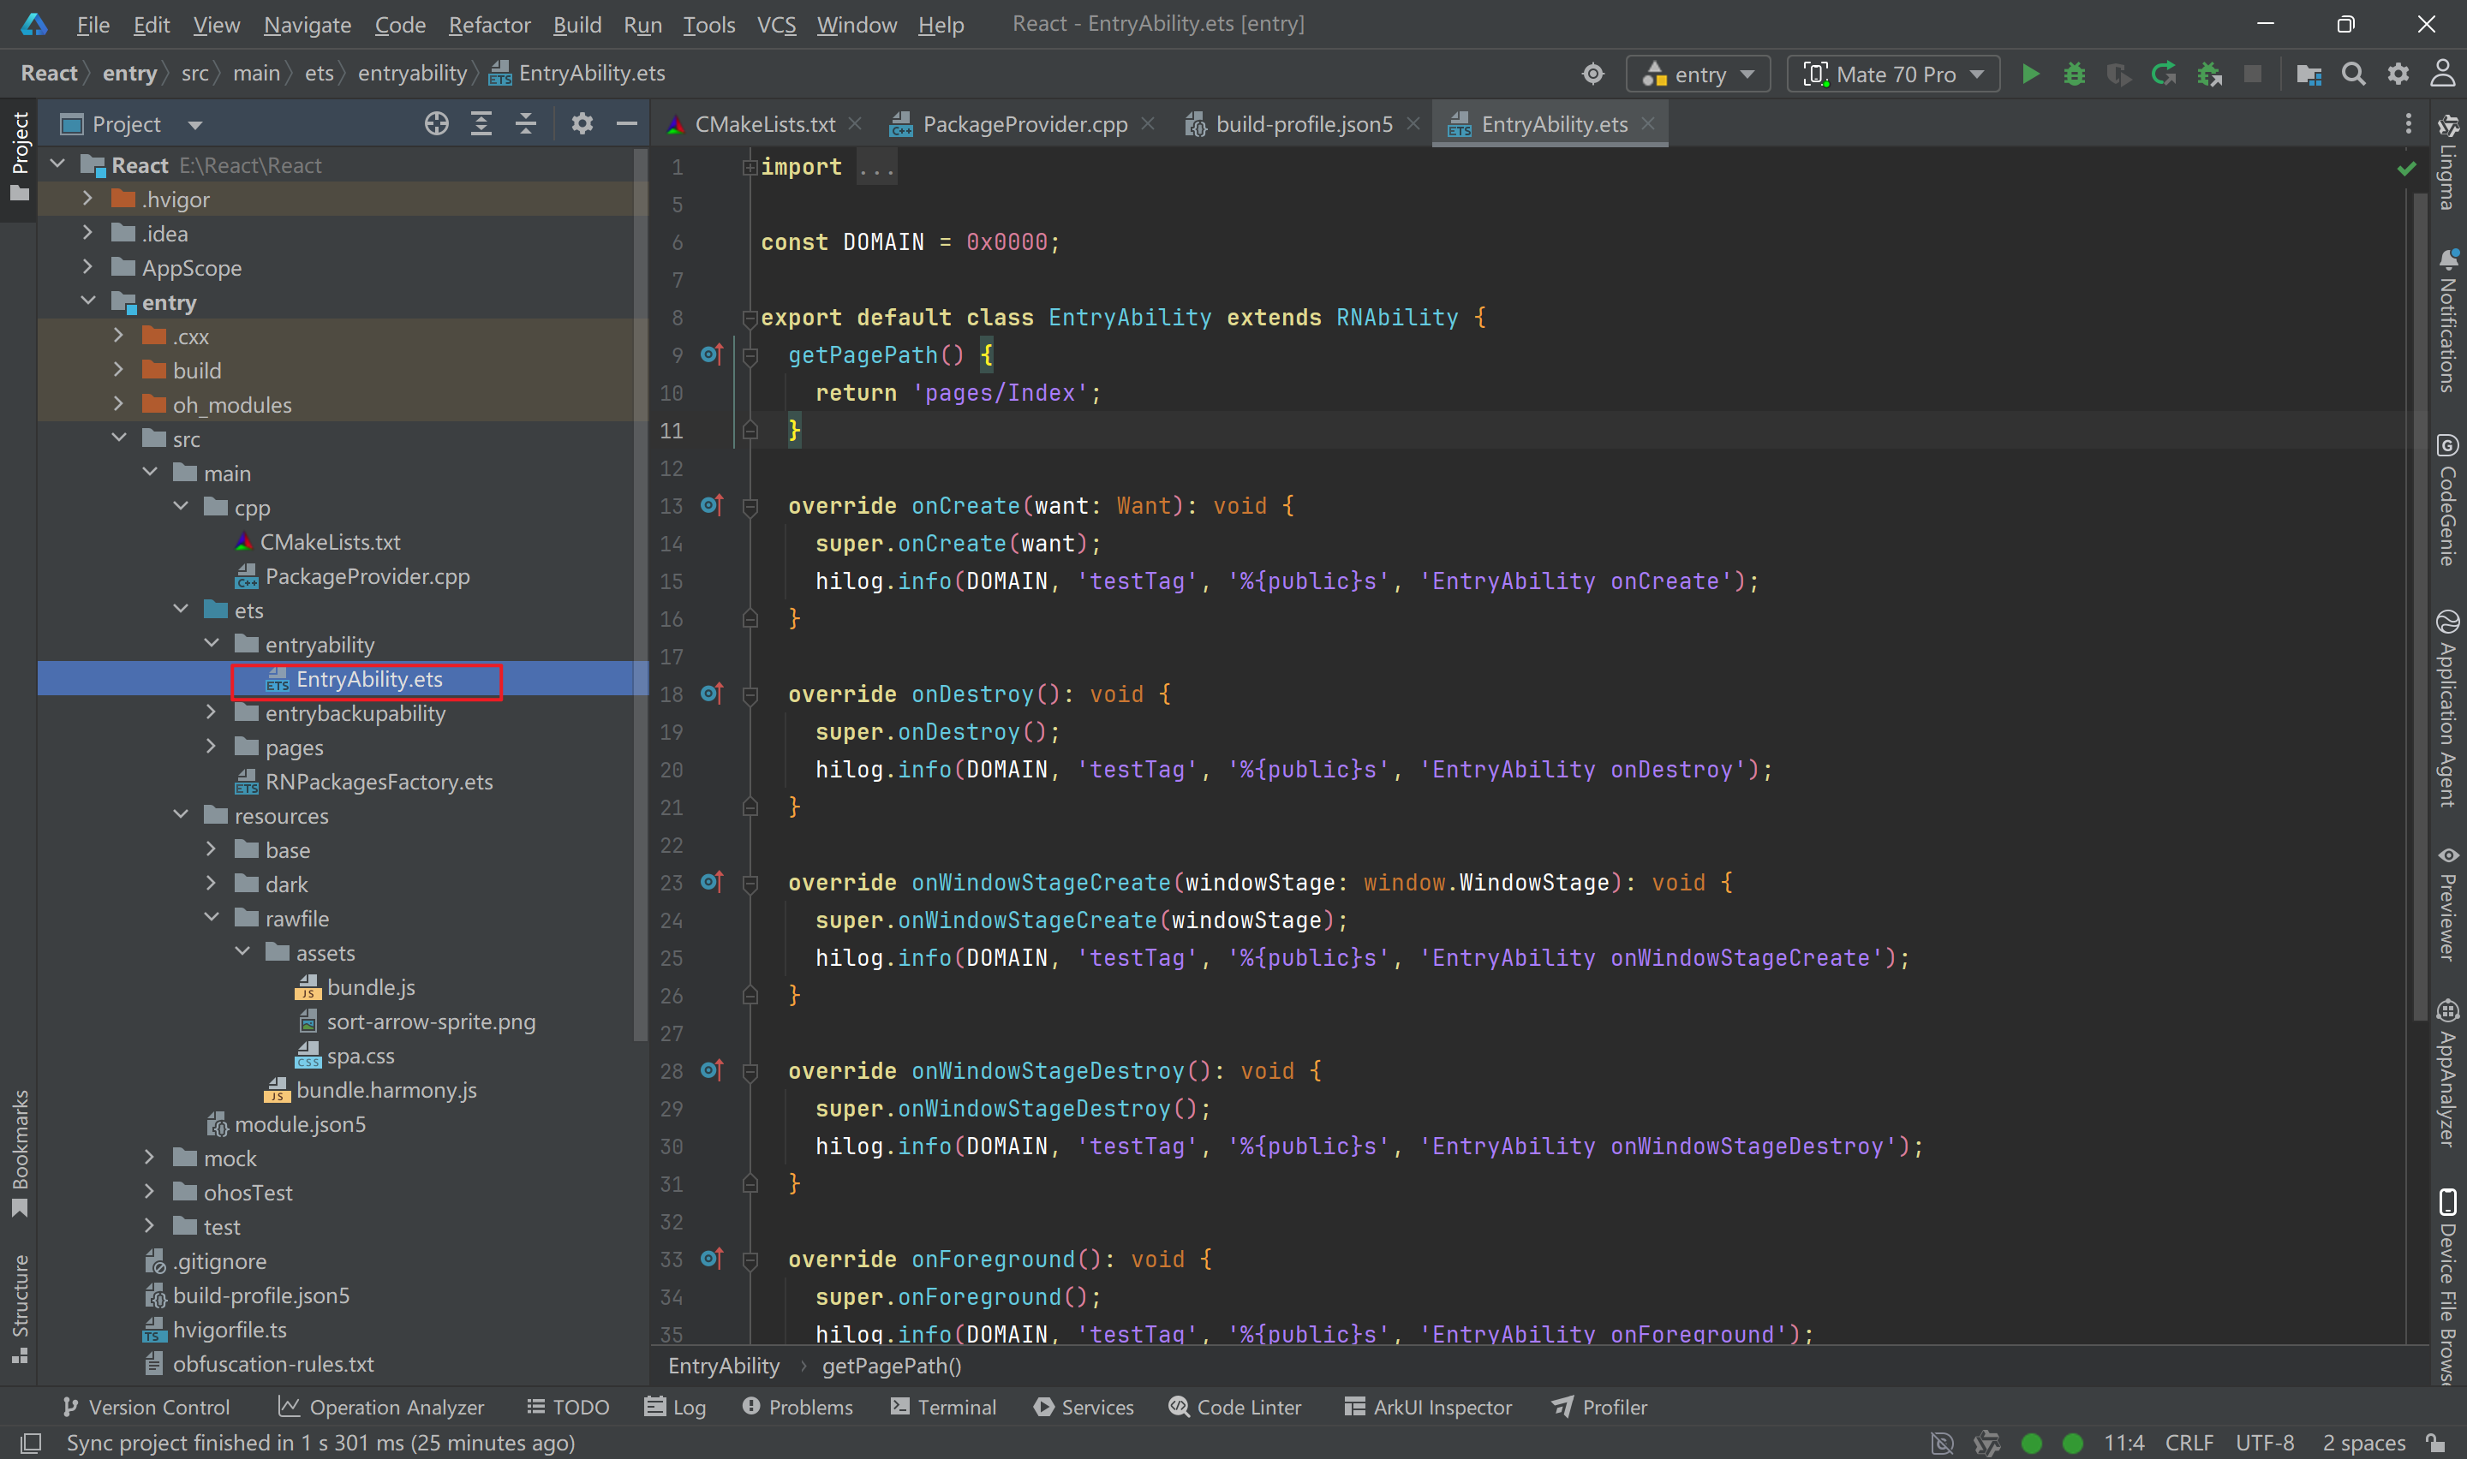Screen dimensions: 2467x1459
Task: Open the Mate 70 Pro device dropdown
Action: [1894, 74]
